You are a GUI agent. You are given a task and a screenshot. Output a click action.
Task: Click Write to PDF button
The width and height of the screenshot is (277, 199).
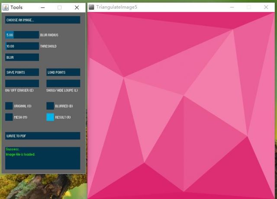pos(42,136)
